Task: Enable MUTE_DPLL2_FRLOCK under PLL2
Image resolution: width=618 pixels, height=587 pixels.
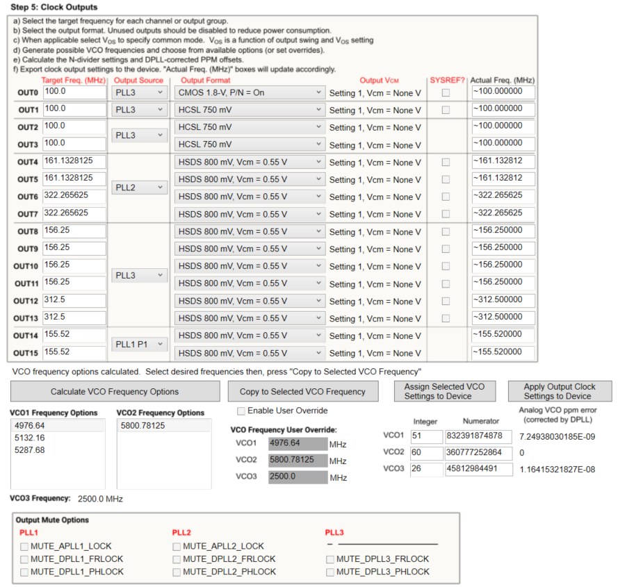Action: 177,559
